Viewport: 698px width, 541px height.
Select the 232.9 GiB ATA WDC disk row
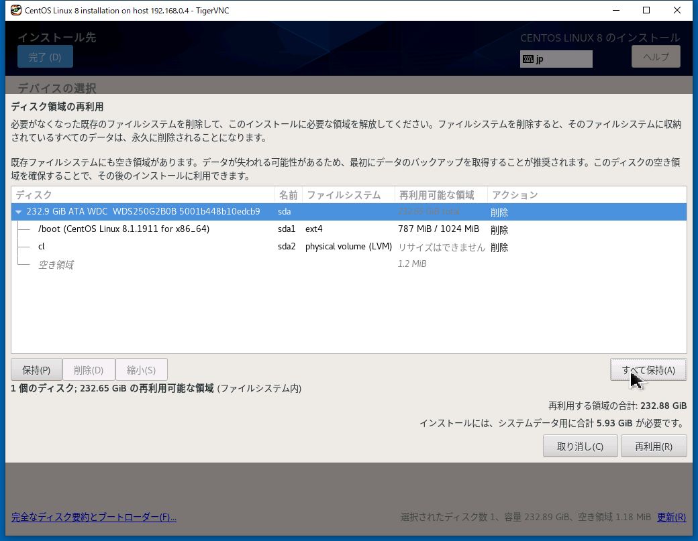pos(349,212)
